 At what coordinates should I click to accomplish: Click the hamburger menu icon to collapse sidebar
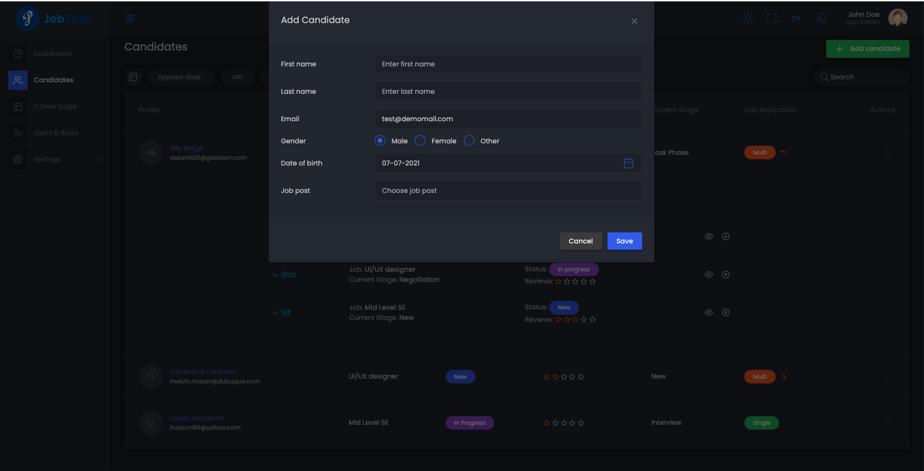130,19
